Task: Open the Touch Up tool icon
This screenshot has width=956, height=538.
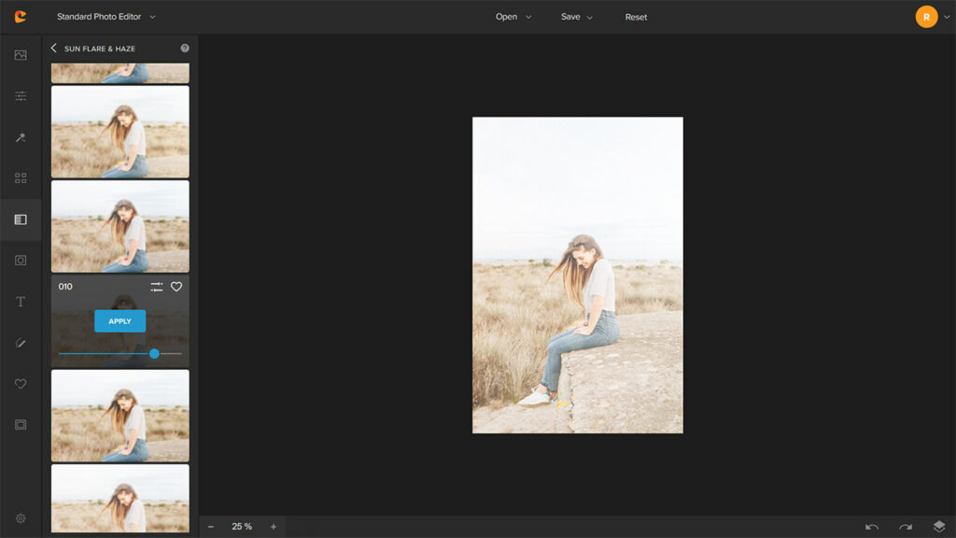Action: [x=21, y=137]
